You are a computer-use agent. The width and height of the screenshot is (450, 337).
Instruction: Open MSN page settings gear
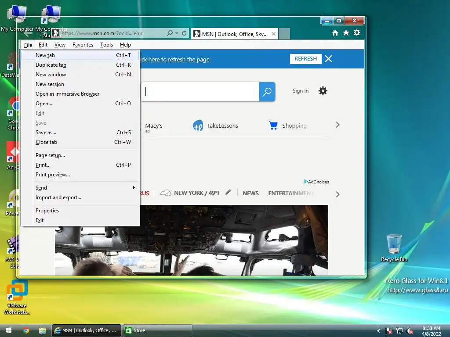pyautogui.click(x=323, y=91)
